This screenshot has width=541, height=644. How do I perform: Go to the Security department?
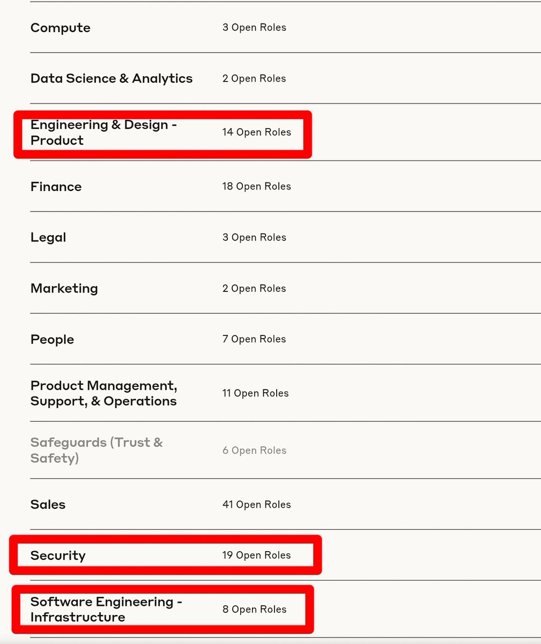(58, 555)
